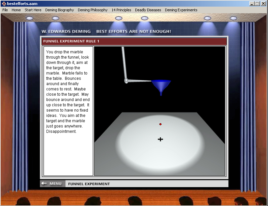Viewport: 268px width, 206px height.
Task: Minimize the application window
Action: (252, 4)
